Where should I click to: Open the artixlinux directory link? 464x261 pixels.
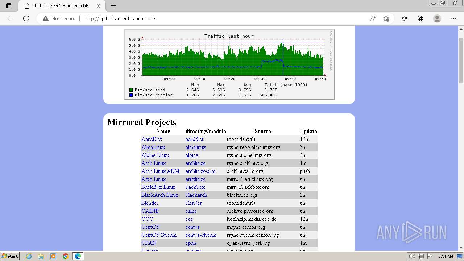(195, 179)
